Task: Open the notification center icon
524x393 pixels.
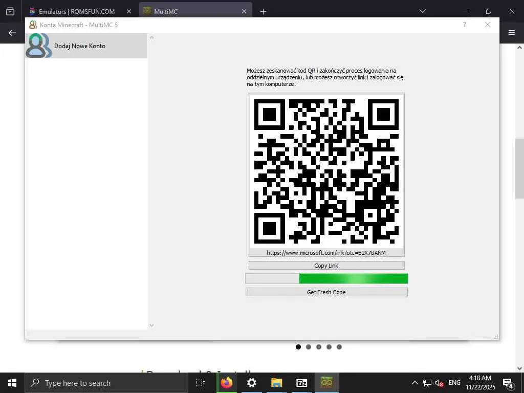Action: (508, 383)
